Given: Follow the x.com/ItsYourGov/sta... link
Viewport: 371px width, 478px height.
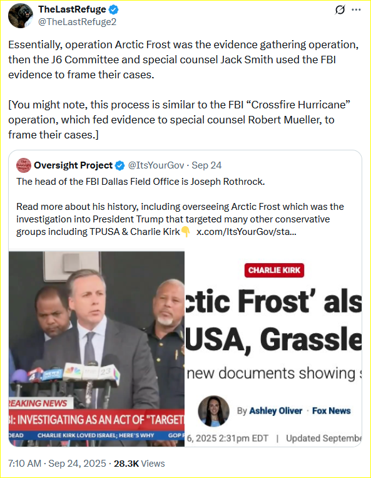Looking at the screenshot, I should pos(246,232).
